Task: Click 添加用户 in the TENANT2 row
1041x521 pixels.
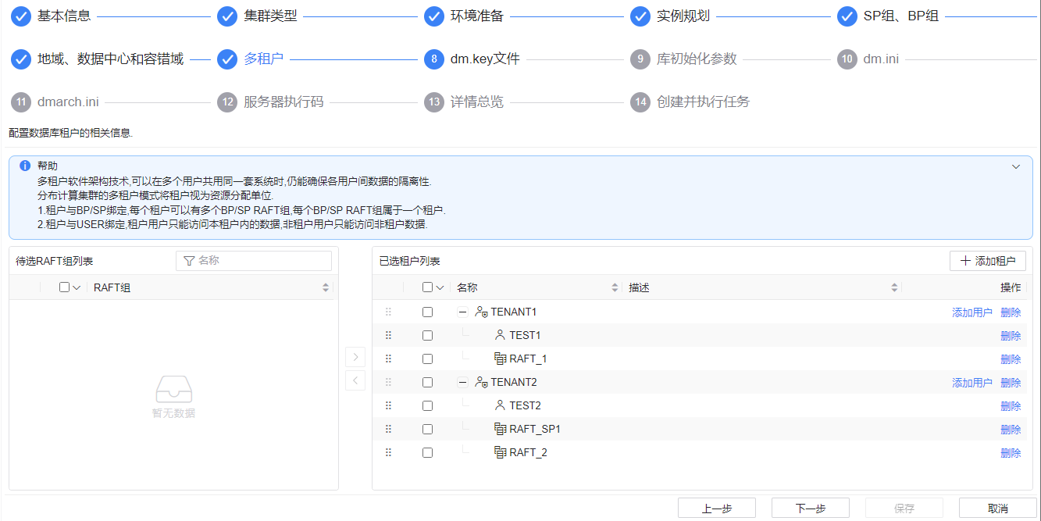Action: (972, 383)
